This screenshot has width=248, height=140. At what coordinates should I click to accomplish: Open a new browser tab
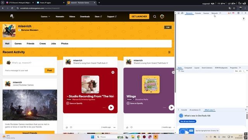click(x=99, y=3)
